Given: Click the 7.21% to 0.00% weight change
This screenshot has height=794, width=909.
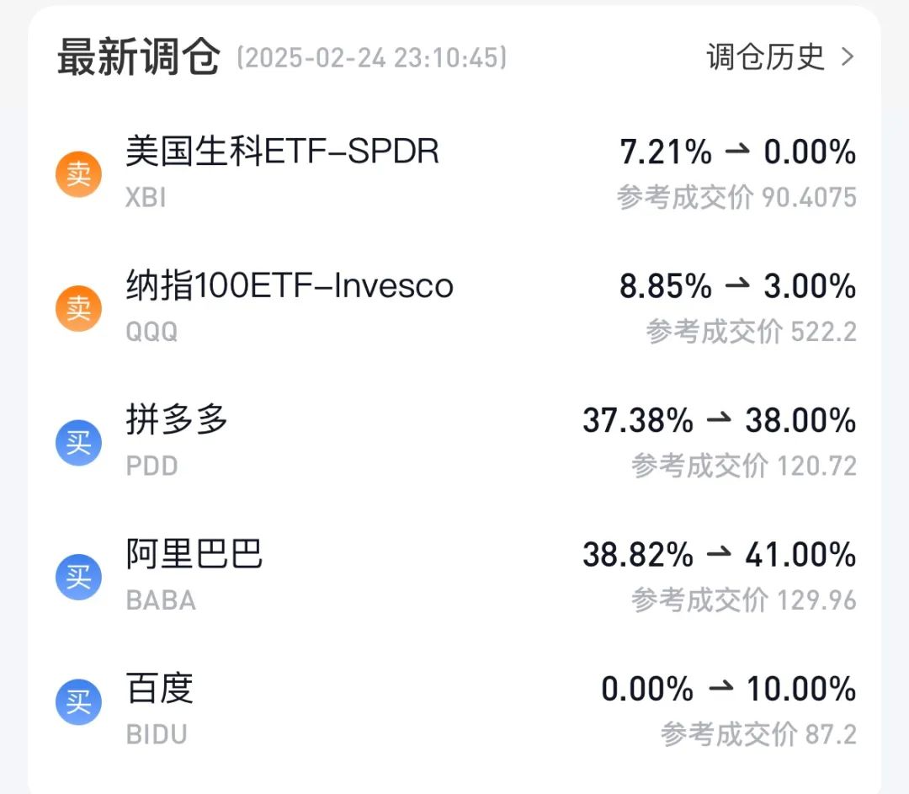Looking at the screenshot, I should [737, 152].
